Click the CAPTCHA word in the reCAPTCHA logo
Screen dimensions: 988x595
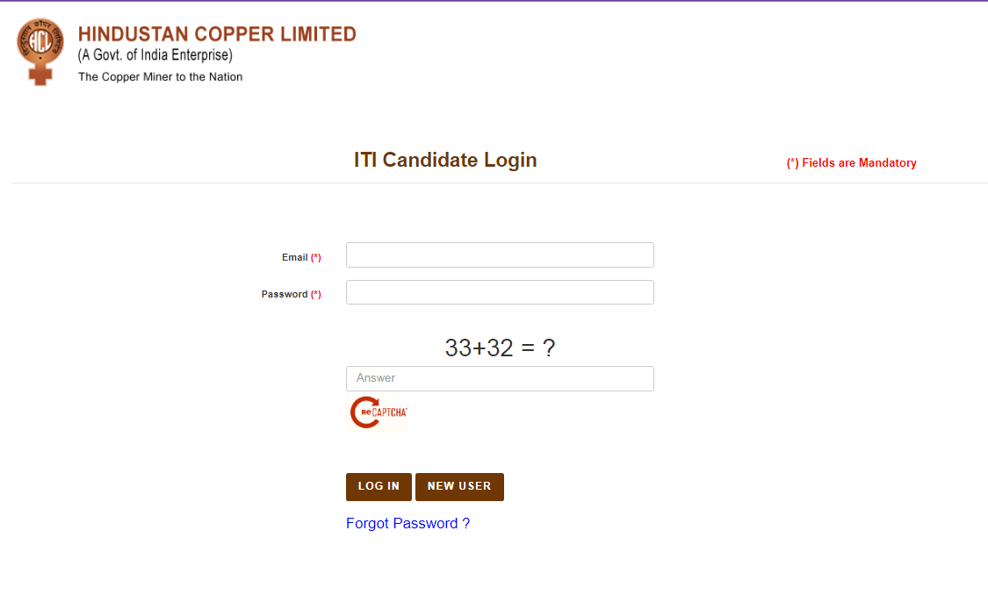coord(391,412)
